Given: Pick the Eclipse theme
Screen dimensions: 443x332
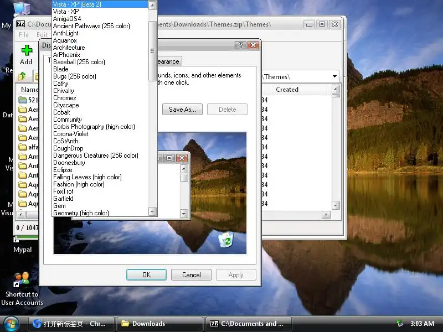Looking at the screenshot, I should click(x=100, y=170).
